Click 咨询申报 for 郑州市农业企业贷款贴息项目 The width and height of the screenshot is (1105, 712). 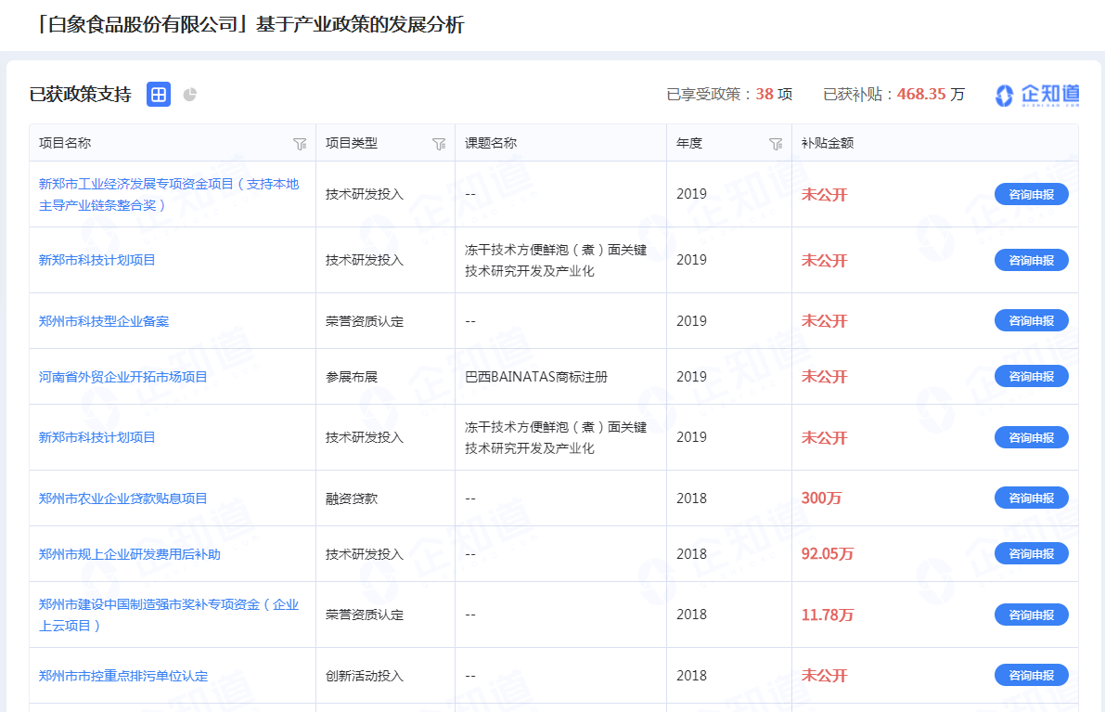click(x=1031, y=498)
